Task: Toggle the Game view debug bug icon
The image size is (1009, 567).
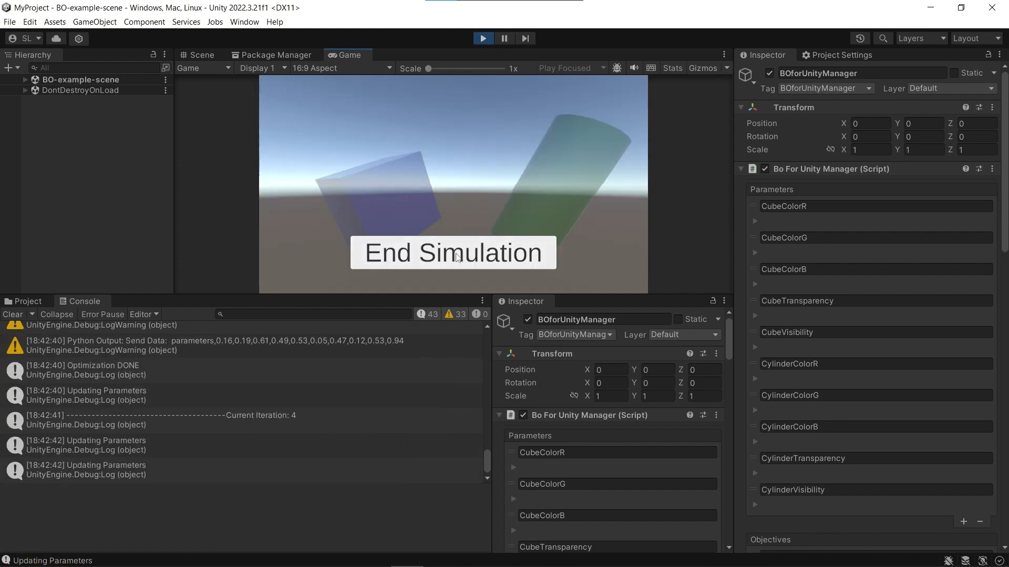Action: point(617,68)
